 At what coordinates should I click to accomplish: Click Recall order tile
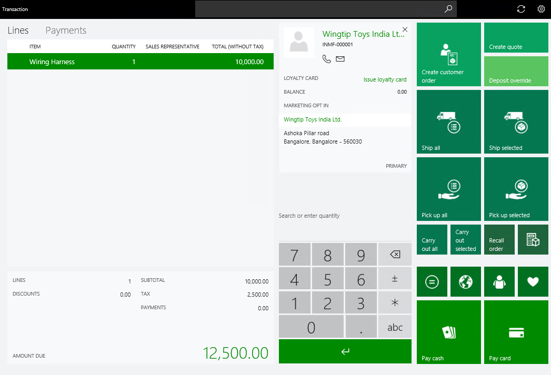click(499, 239)
